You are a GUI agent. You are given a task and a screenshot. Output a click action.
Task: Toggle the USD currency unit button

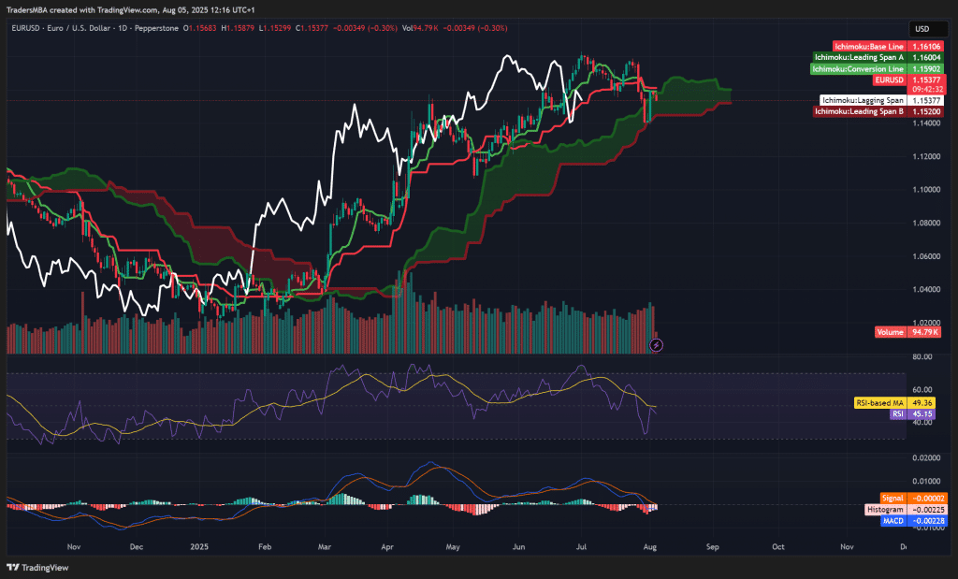[927, 29]
